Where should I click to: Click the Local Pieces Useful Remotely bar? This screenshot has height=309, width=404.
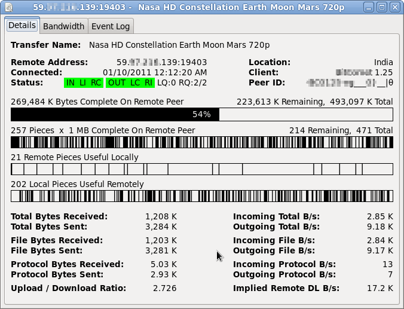pyautogui.click(x=202, y=196)
